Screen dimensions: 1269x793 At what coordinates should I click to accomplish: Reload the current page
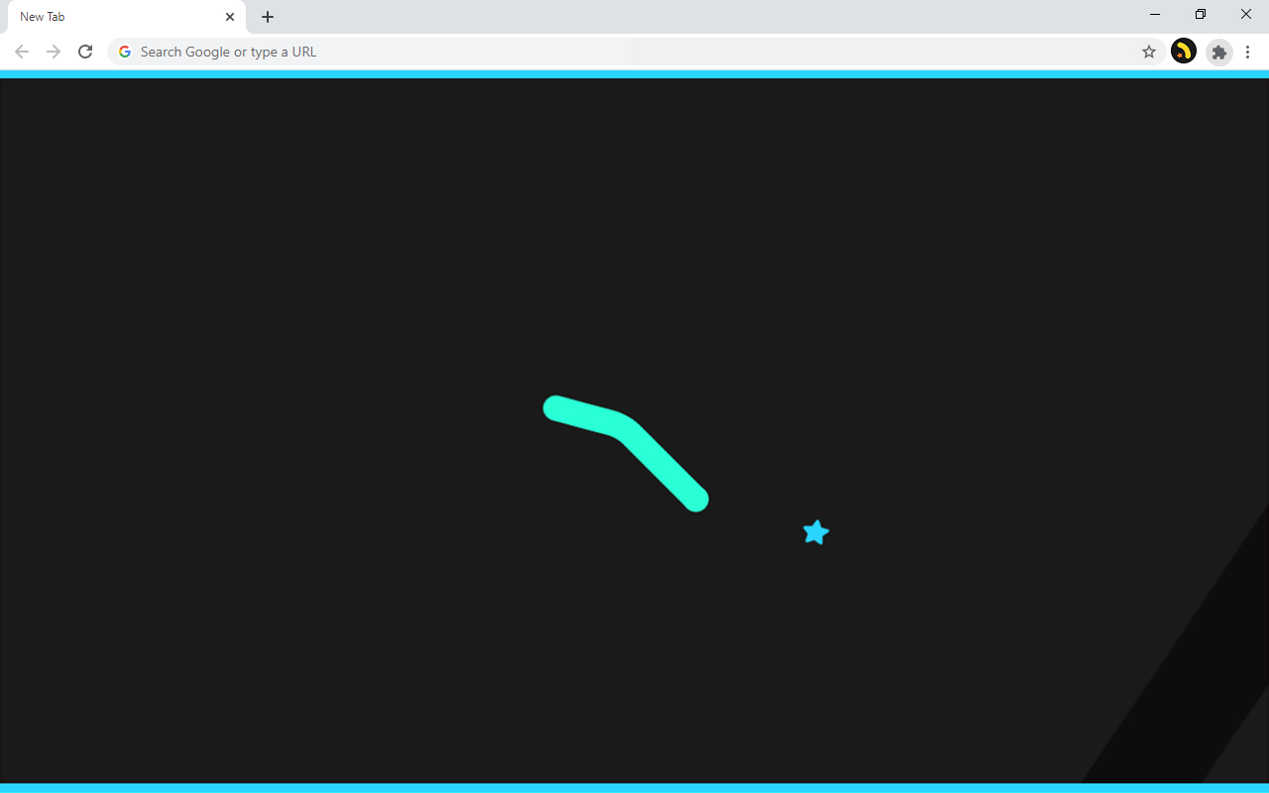point(84,51)
